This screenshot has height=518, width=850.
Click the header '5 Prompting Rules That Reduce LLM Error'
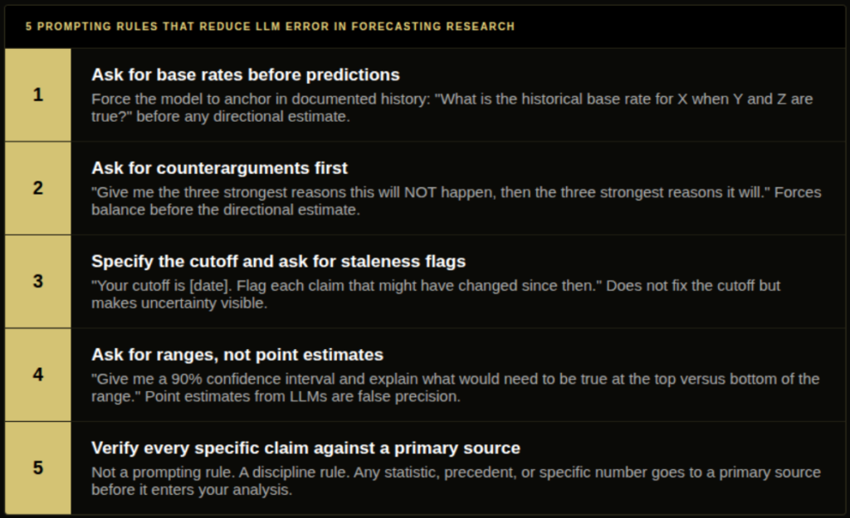(x=270, y=27)
